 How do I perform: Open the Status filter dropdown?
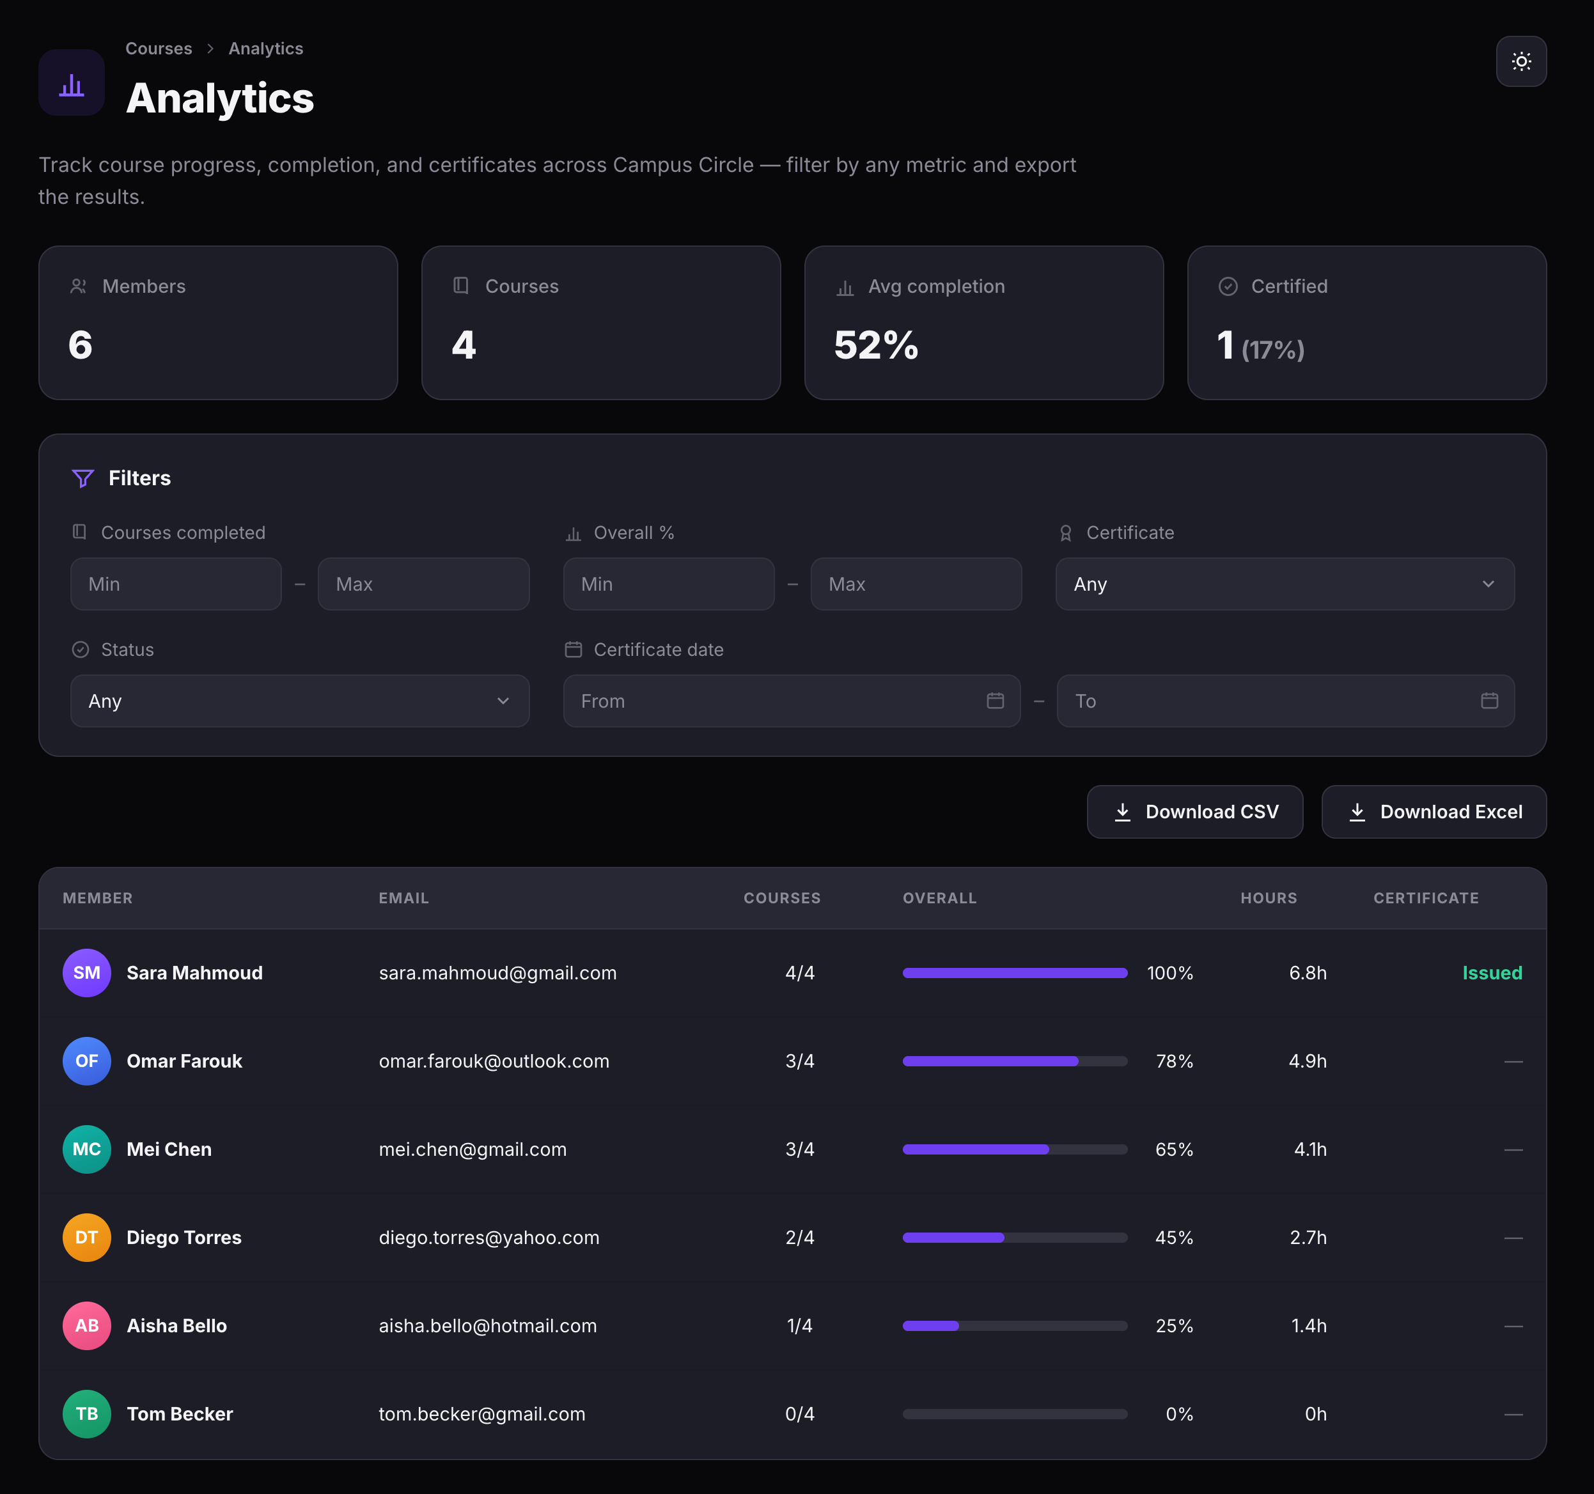tap(300, 701)
